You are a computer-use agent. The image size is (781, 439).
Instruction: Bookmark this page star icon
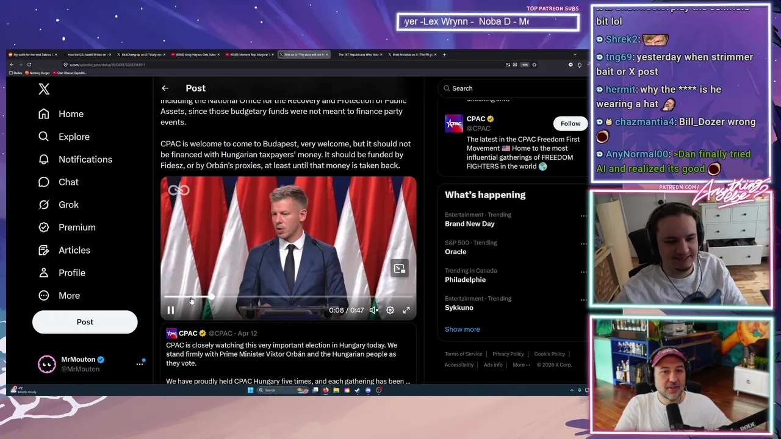tap(534, 65)
